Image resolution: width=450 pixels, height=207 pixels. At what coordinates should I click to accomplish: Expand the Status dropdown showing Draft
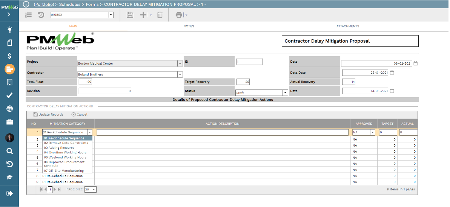(285, 93)
